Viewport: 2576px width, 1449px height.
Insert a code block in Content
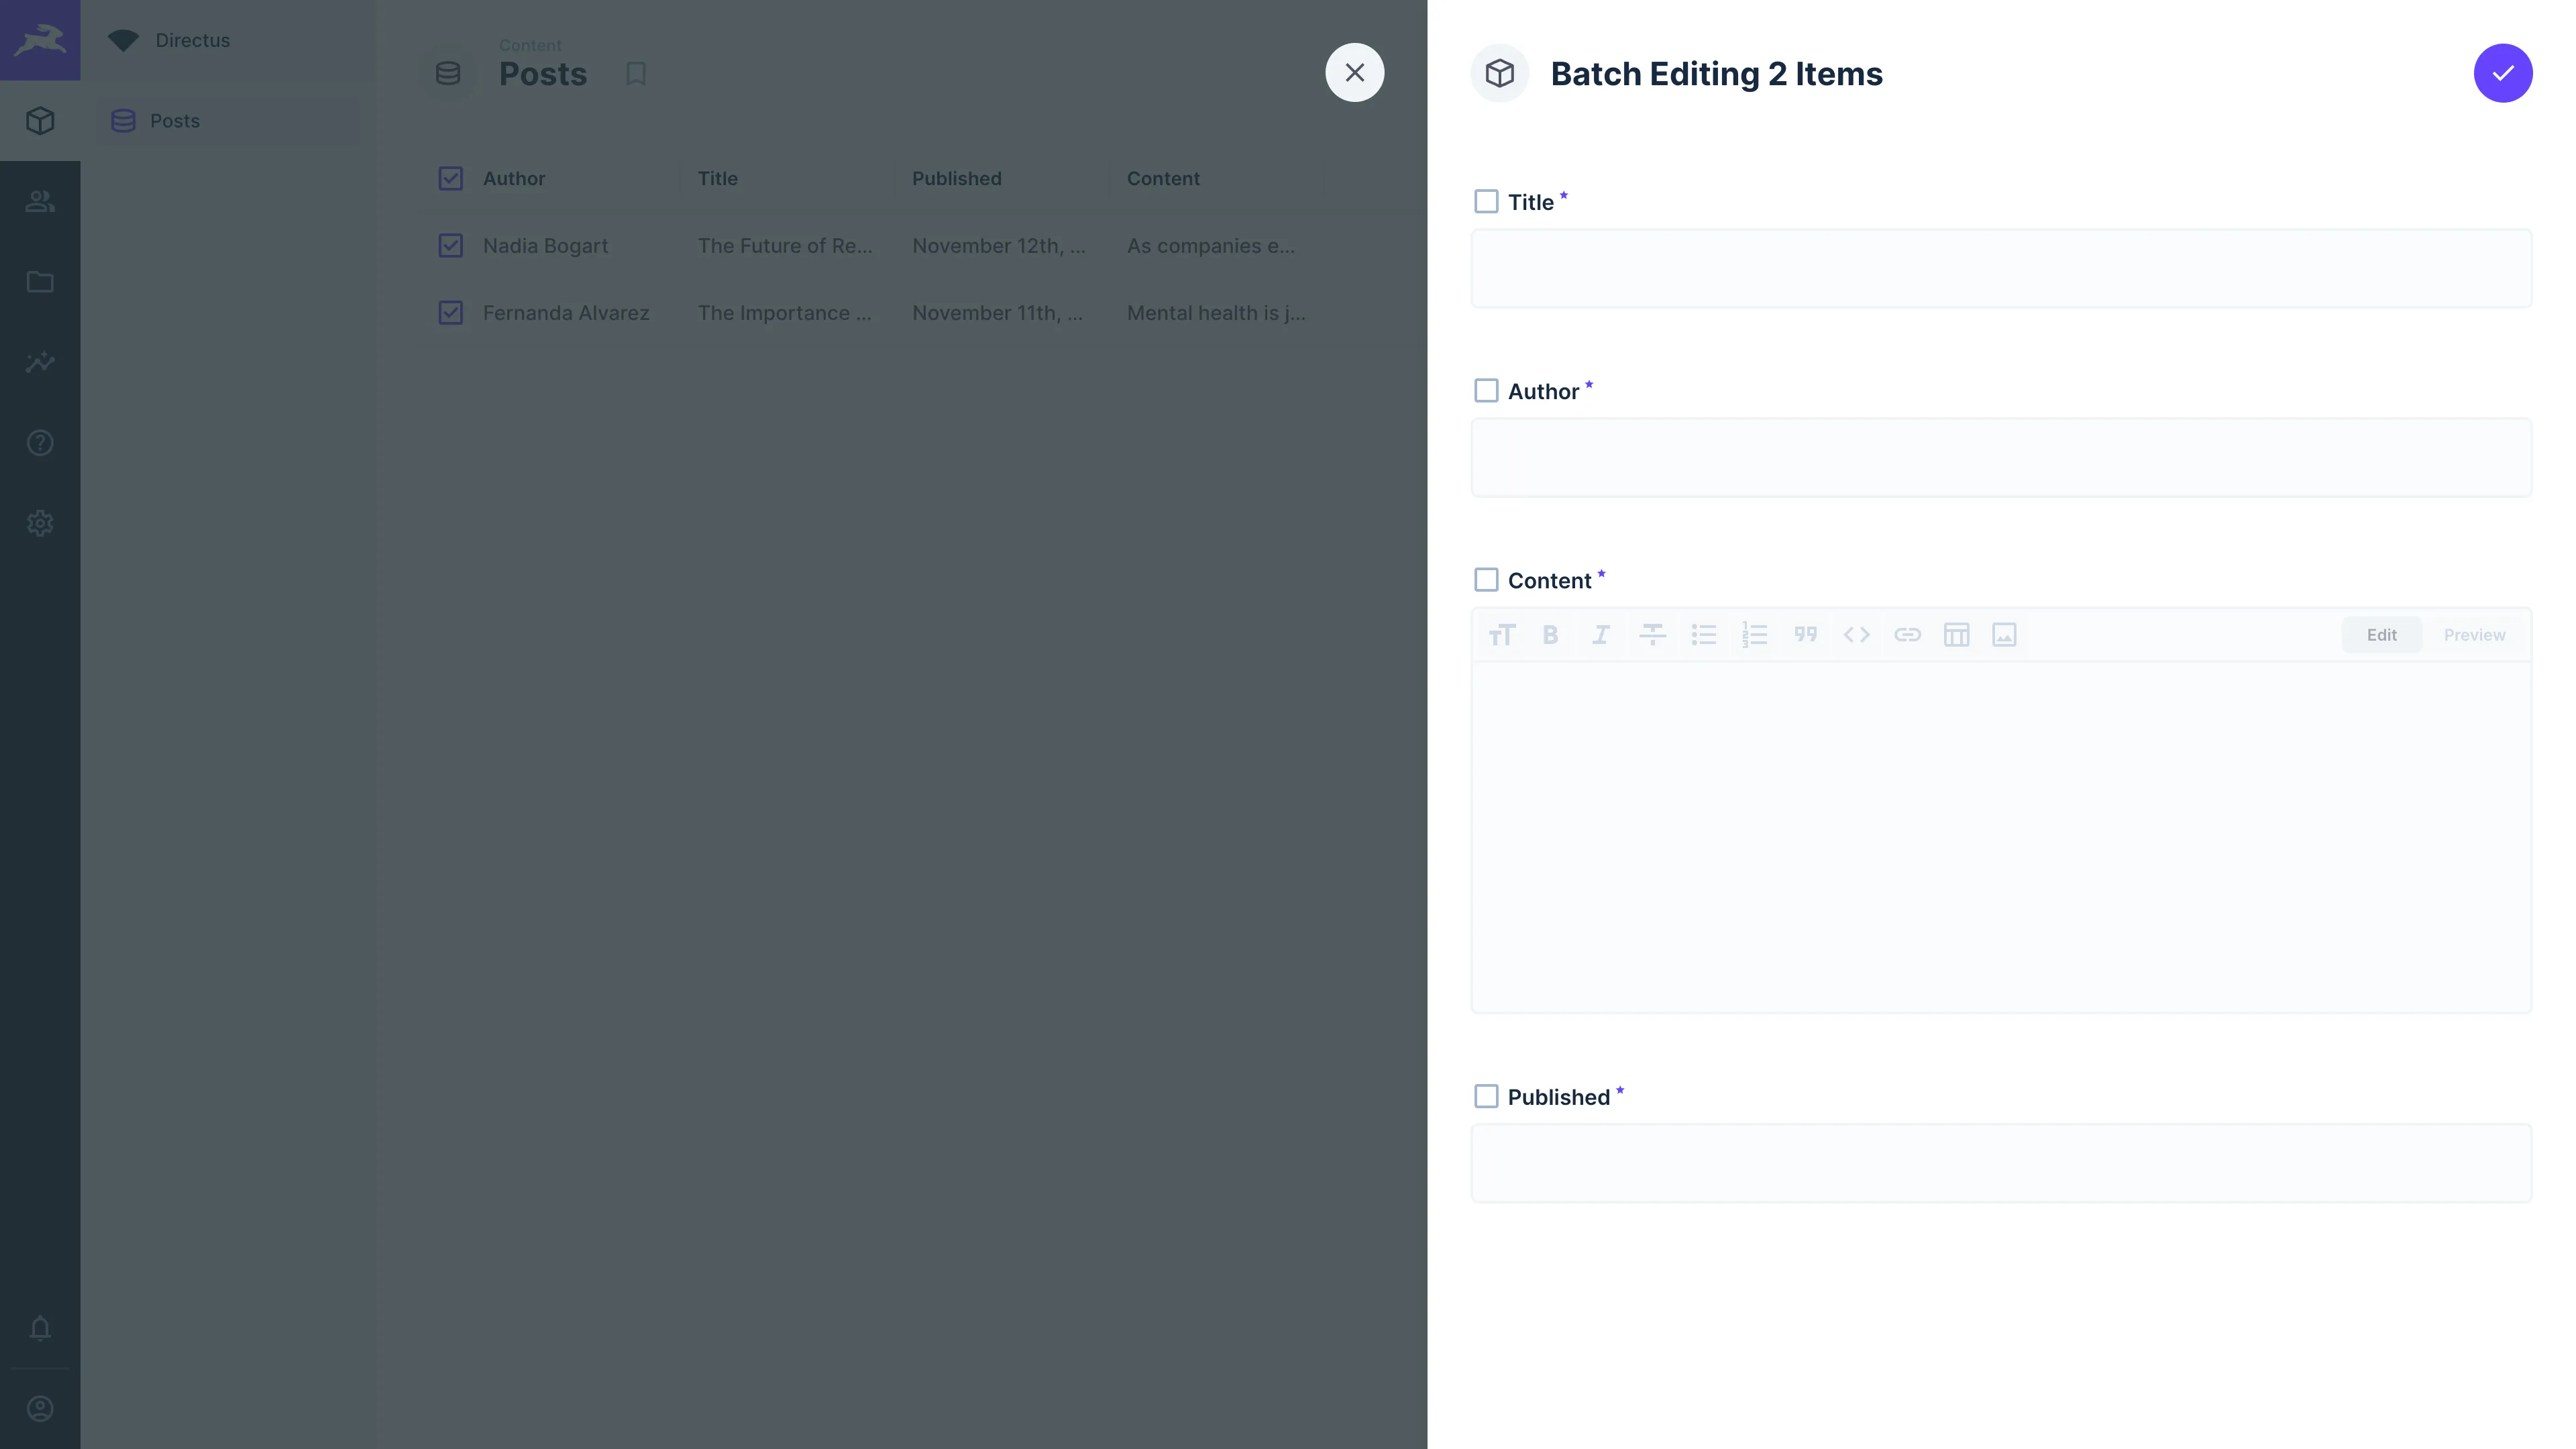(1857, 634)
